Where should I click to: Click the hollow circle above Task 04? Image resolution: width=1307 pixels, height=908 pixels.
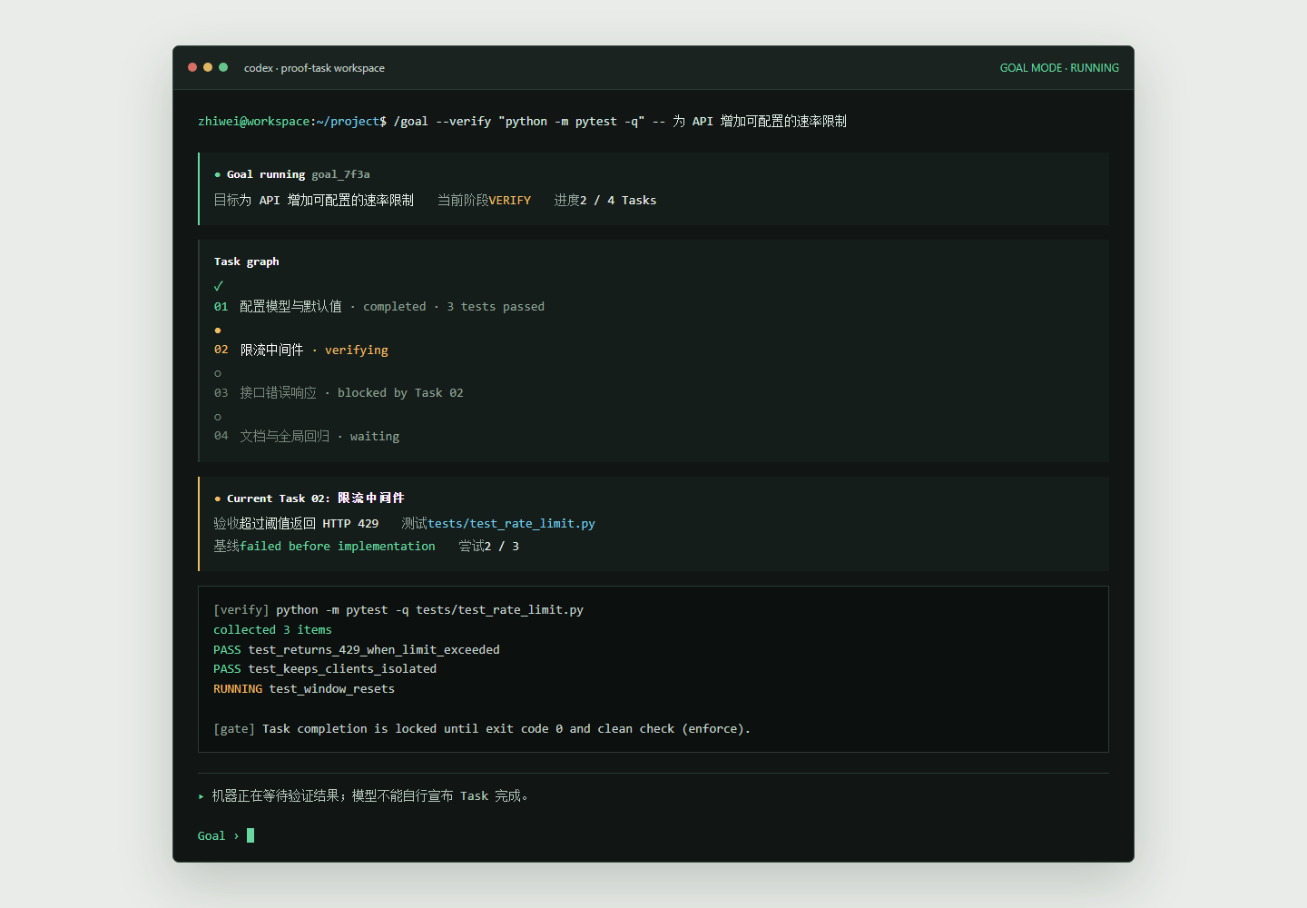tap(218, 417)
